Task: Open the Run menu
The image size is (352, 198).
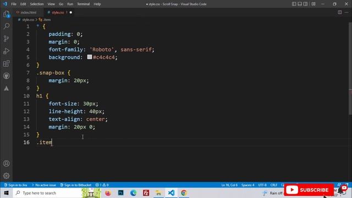Action: click(70, 4)
